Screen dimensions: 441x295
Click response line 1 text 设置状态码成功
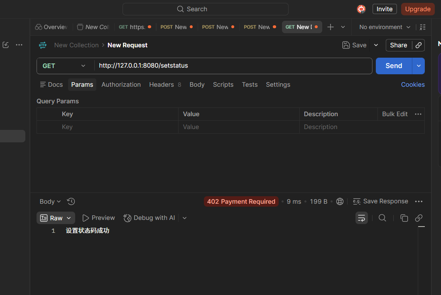click(x=88, y=231)
